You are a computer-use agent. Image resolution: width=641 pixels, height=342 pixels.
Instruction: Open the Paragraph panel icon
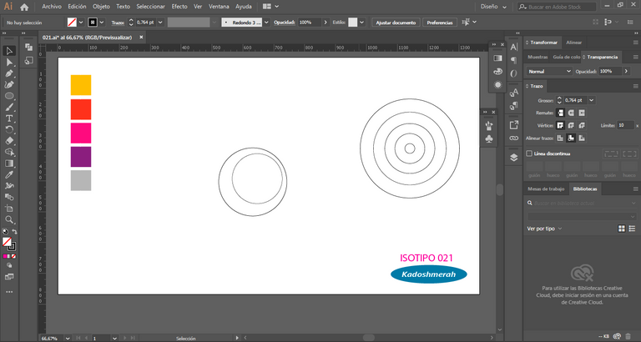[514, 60]
